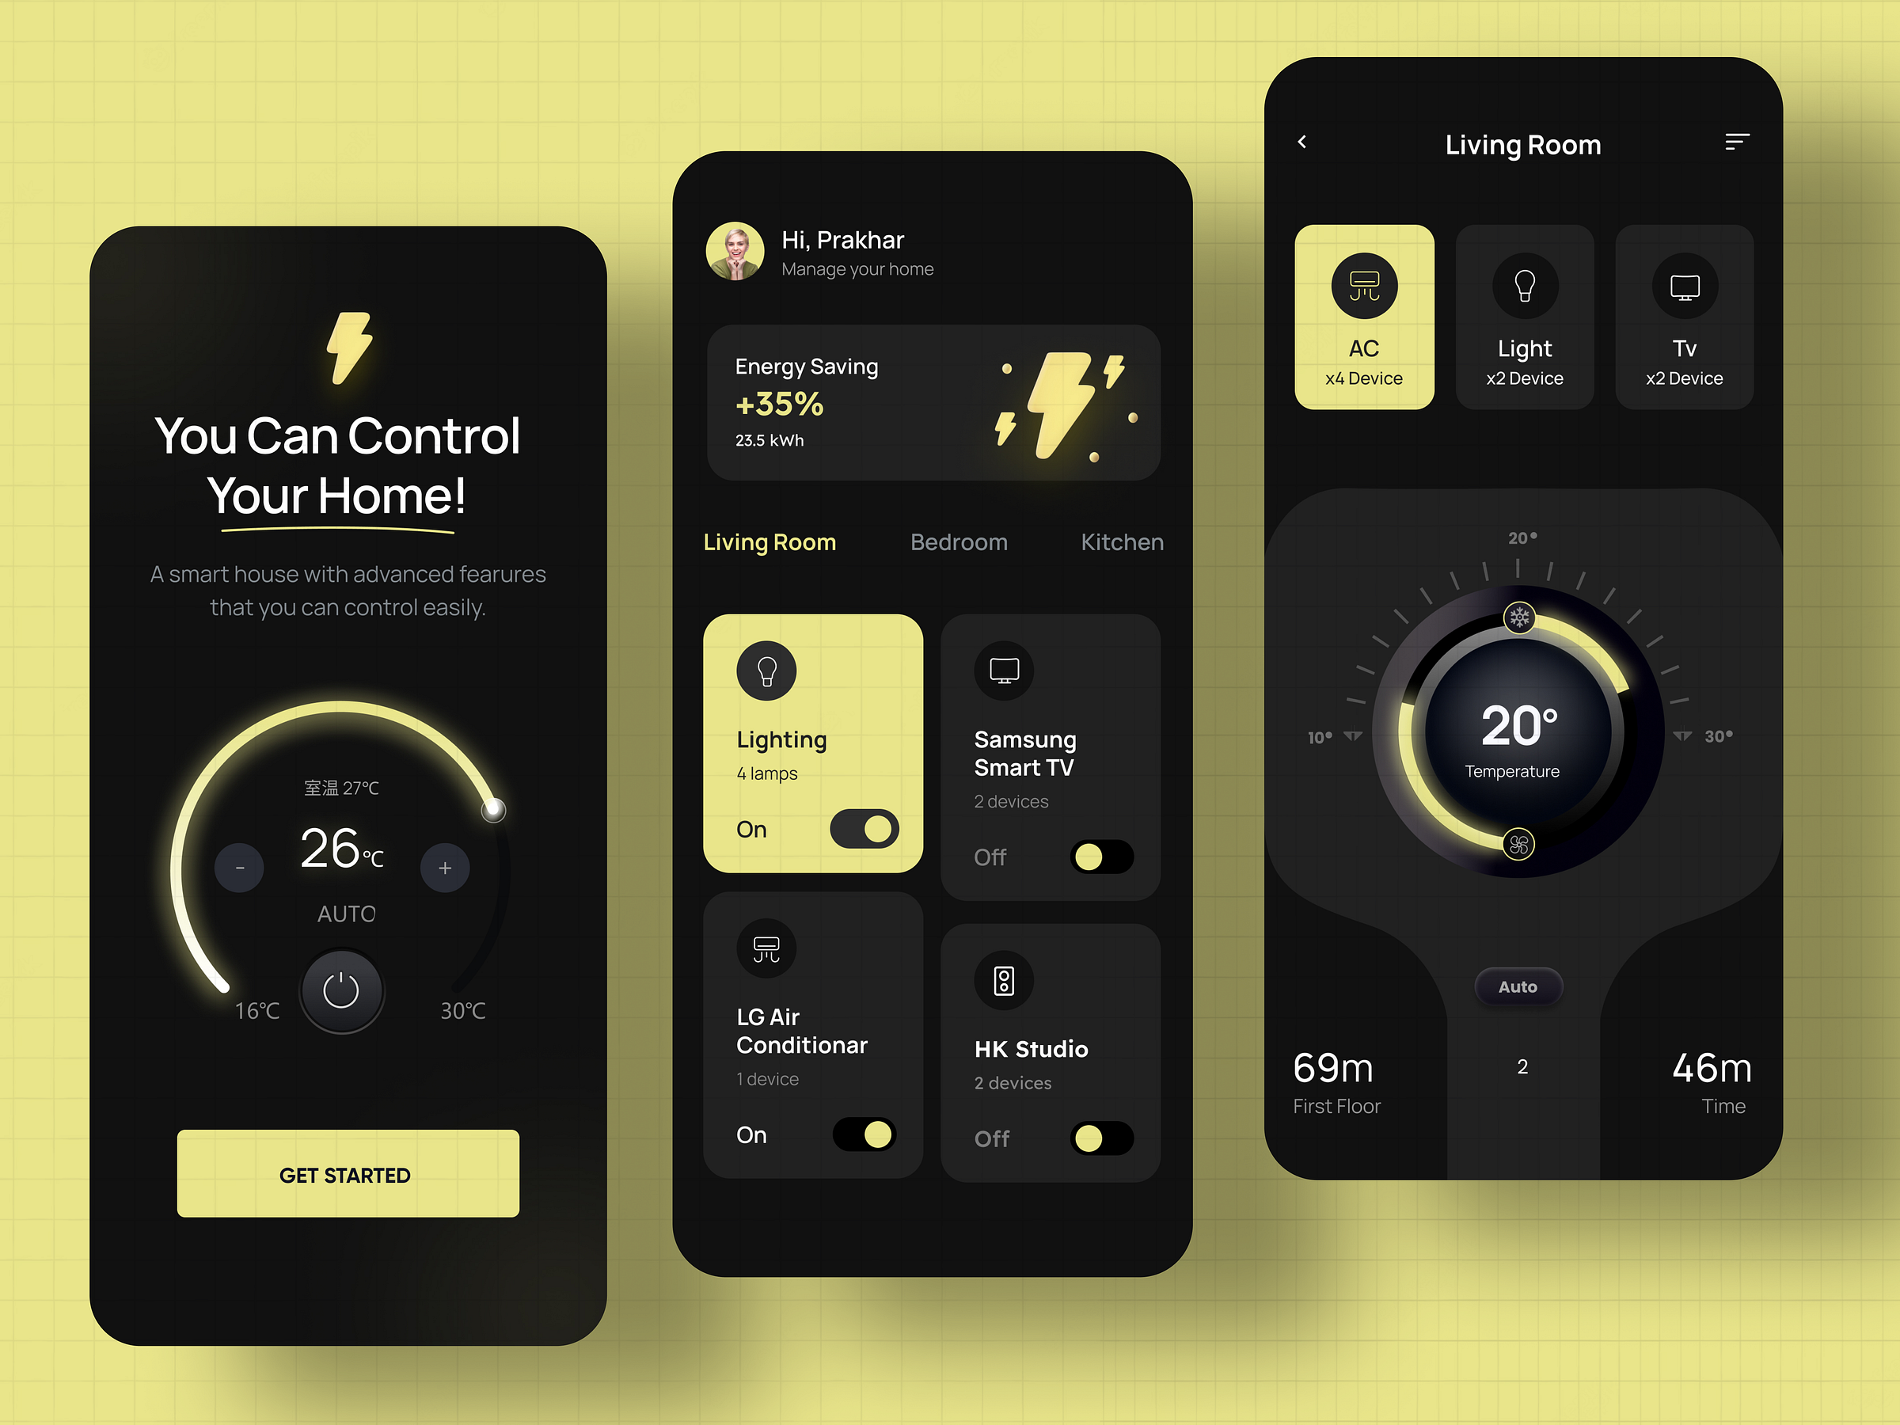Toggle the LG Air Conditioner On switch

[864, 1134]
